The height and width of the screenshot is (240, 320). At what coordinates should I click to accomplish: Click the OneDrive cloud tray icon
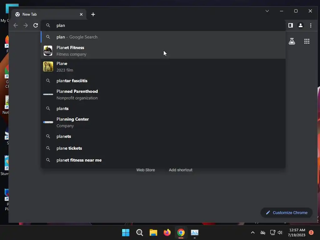(x=262, y=232)
